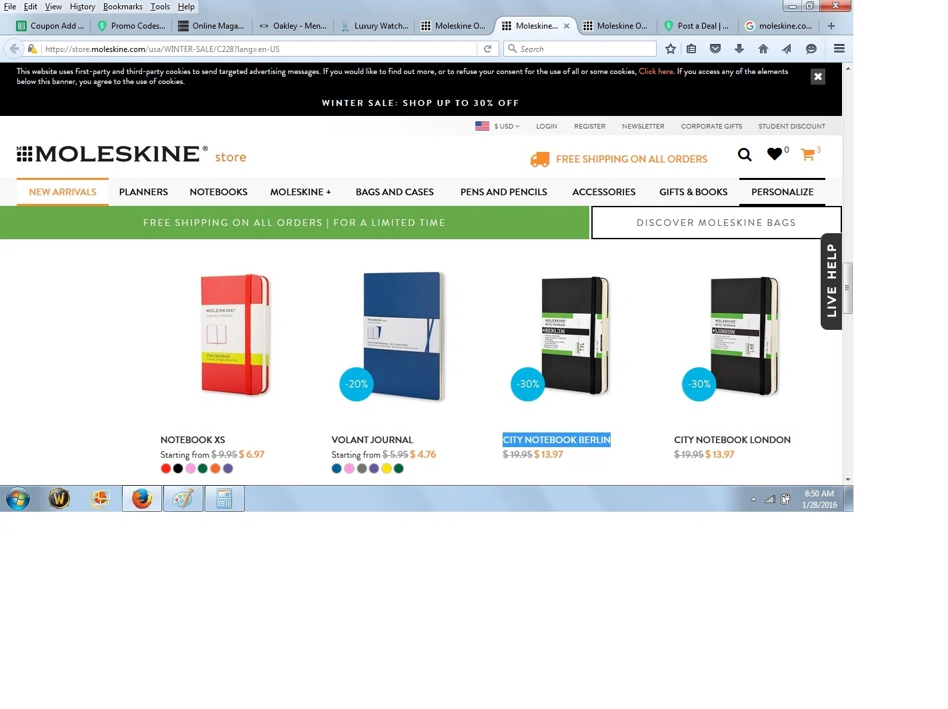The height and width of the screenshot is (709, 948).
Task: Open the downloads arrow icon
Action: [739, 49]
